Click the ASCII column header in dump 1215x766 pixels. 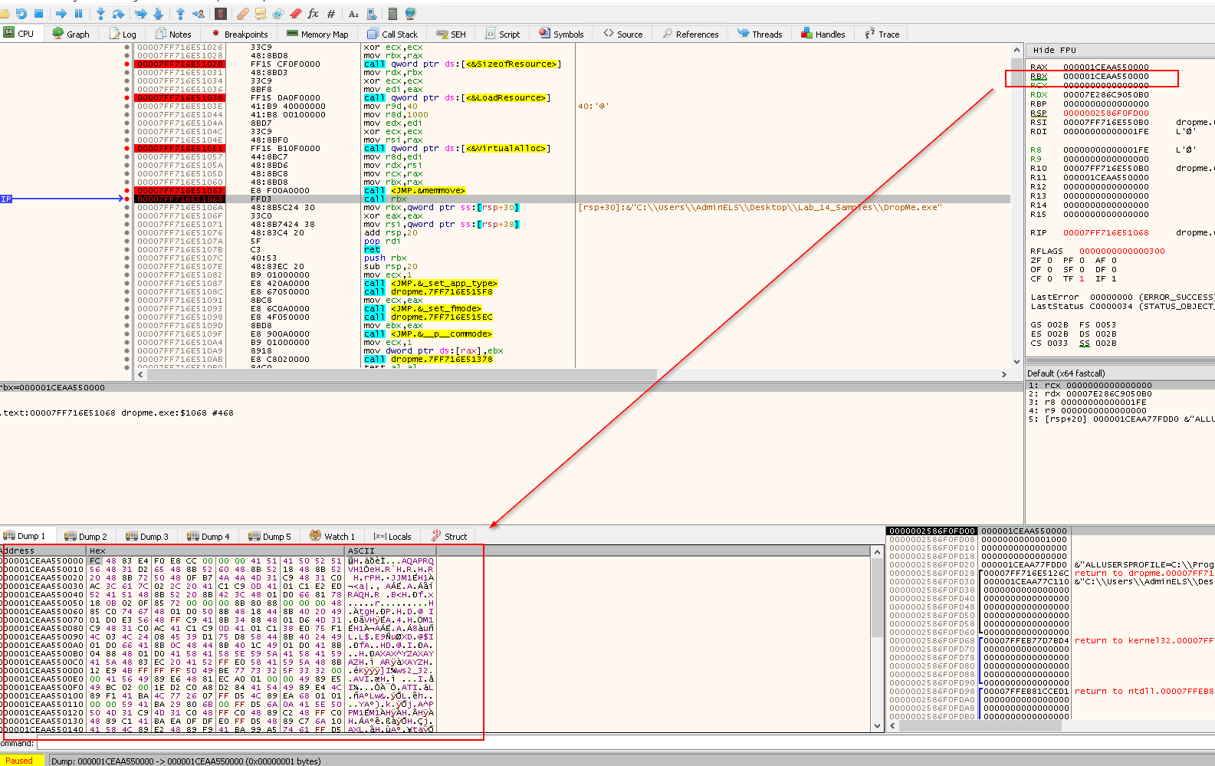click(390, 551)
